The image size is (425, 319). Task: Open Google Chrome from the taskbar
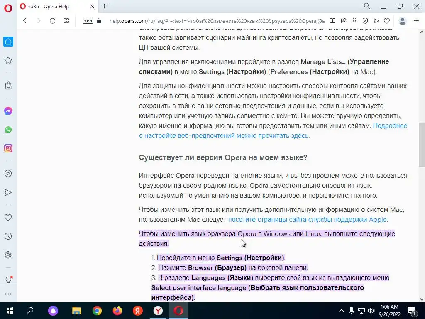(x=97, y=311)
